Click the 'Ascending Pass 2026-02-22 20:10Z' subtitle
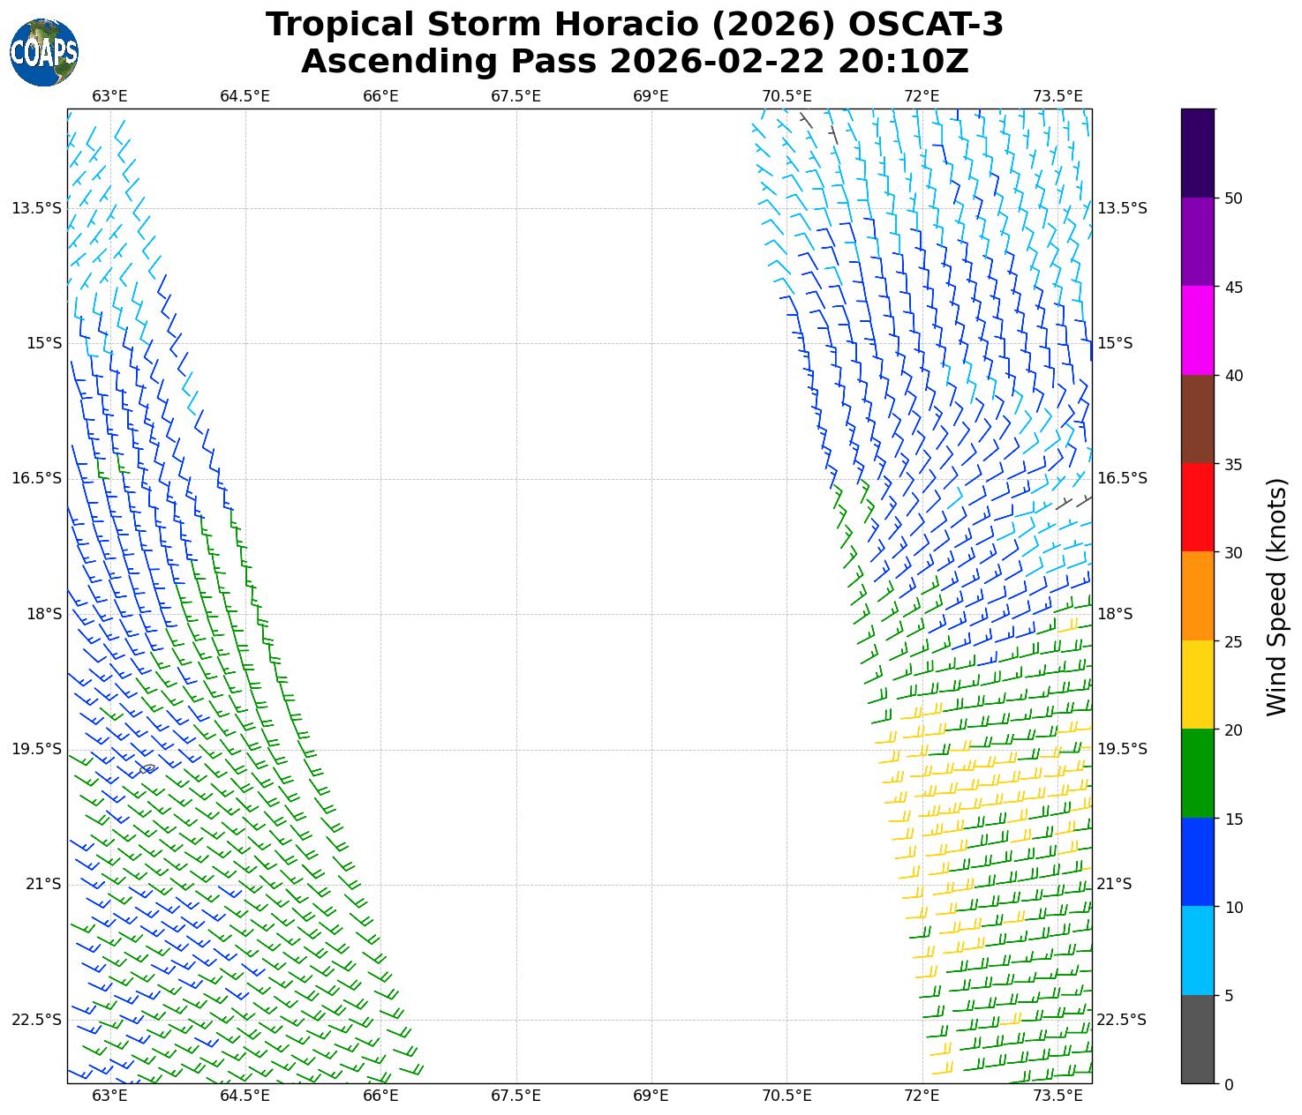The height and width of the screenshot is (1115, 1302). pos(635,62)
